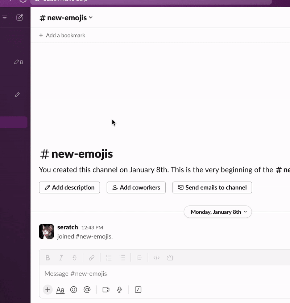290x303 pixels.
Task: Open the plus attachments menu in composer
Action: pyautogui.click(x=48, y=290)
